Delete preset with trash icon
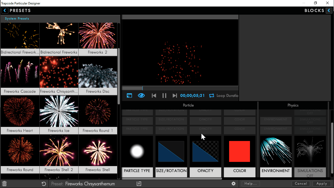334x188 pixels. [4, 184]
